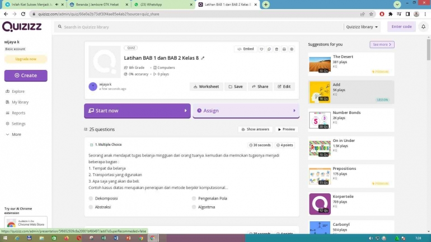Toggle Show answers for questions
The image size is (431, 242).
255,129
